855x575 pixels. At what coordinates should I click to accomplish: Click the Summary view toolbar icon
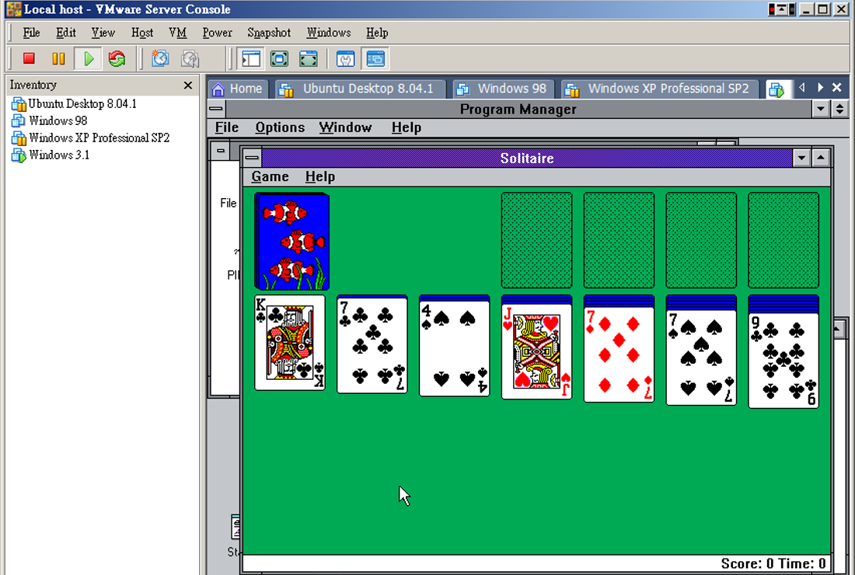345,58
